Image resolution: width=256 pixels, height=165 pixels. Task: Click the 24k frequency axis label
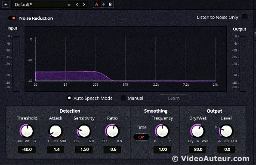[x=215, y=84]
